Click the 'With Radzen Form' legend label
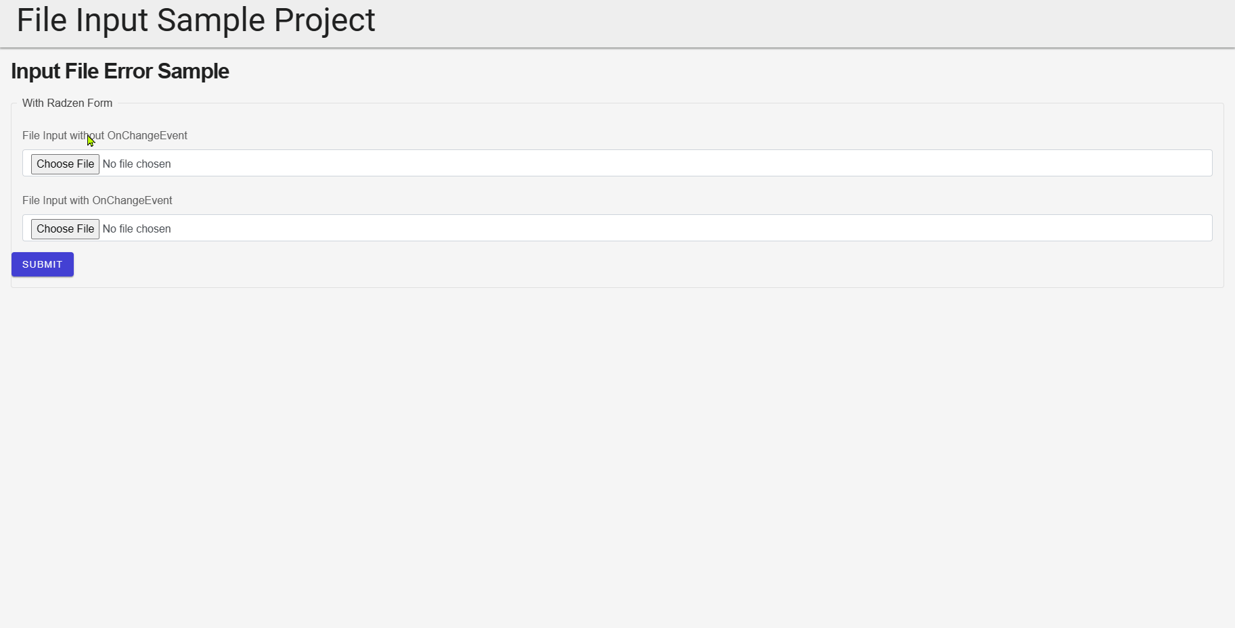1235x628 pixels. pyautogui.click(x=67, y=103)
